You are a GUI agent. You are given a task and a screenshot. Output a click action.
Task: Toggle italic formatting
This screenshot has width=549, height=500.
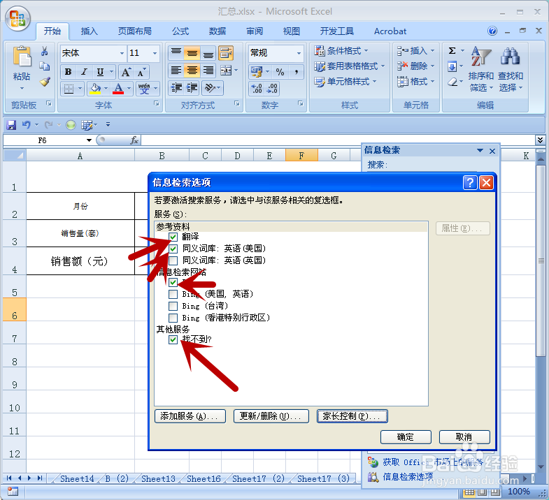point(84,72)
